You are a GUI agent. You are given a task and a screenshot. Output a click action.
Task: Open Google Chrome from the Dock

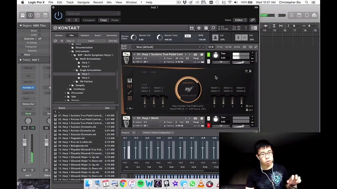coord(123,184)
